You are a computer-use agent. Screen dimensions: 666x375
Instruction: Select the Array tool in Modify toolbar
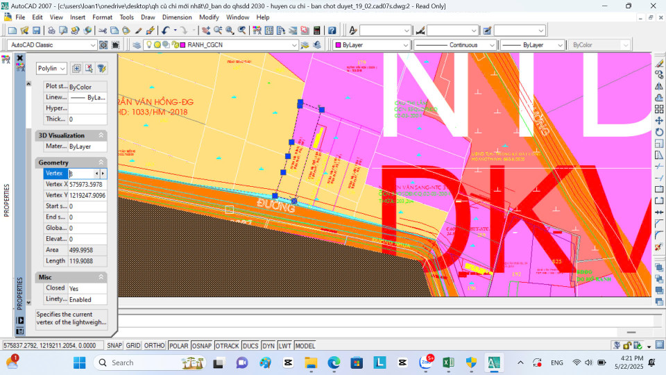[659, 109]
